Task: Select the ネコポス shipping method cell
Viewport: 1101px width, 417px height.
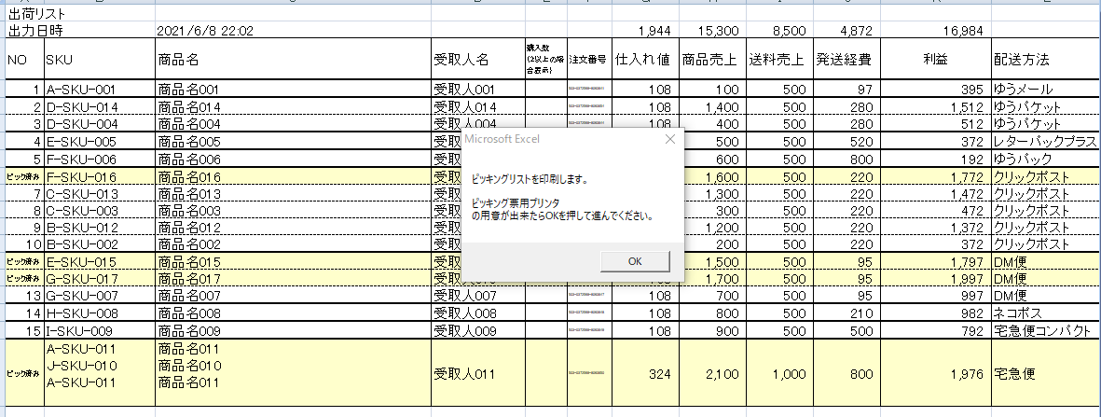Action: coord(1044,313)
